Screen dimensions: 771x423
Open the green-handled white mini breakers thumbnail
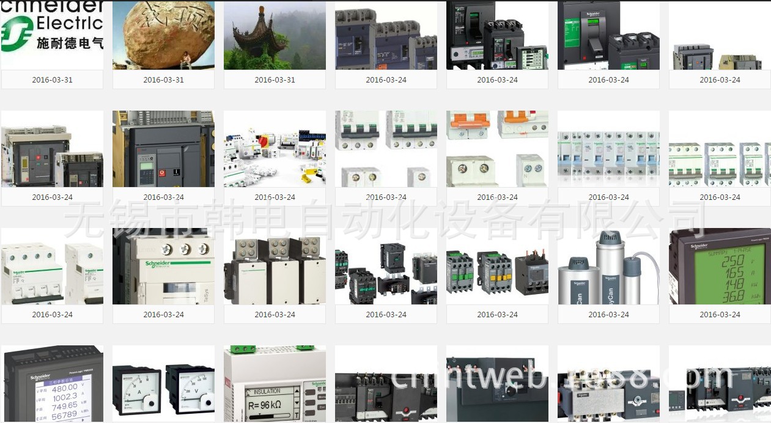386,149
